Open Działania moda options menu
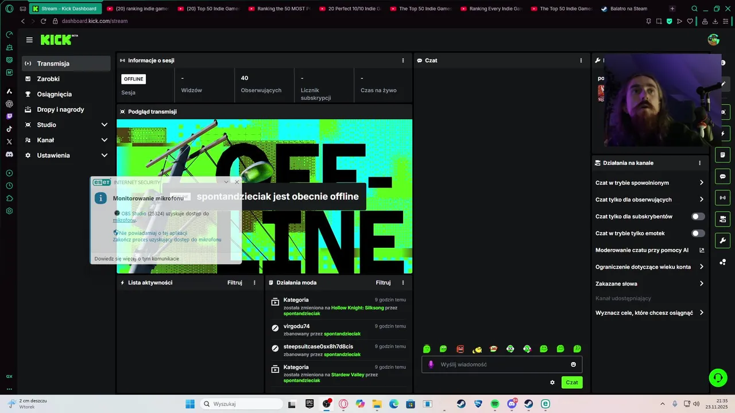The image size is (735, 413). coord(403,283)
